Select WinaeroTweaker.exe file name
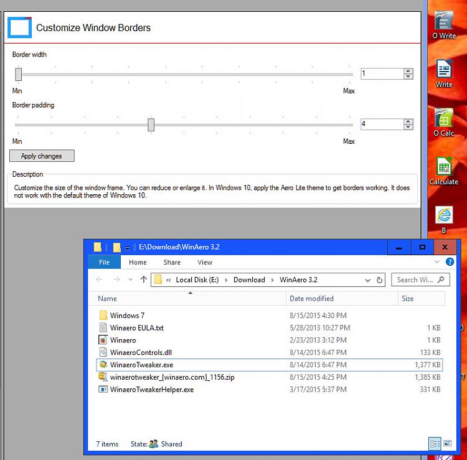467x460 pixels. (141, 364)
